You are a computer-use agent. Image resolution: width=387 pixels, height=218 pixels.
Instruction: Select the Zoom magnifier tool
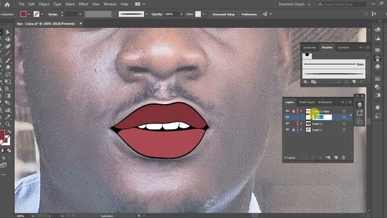coord(8,124)
